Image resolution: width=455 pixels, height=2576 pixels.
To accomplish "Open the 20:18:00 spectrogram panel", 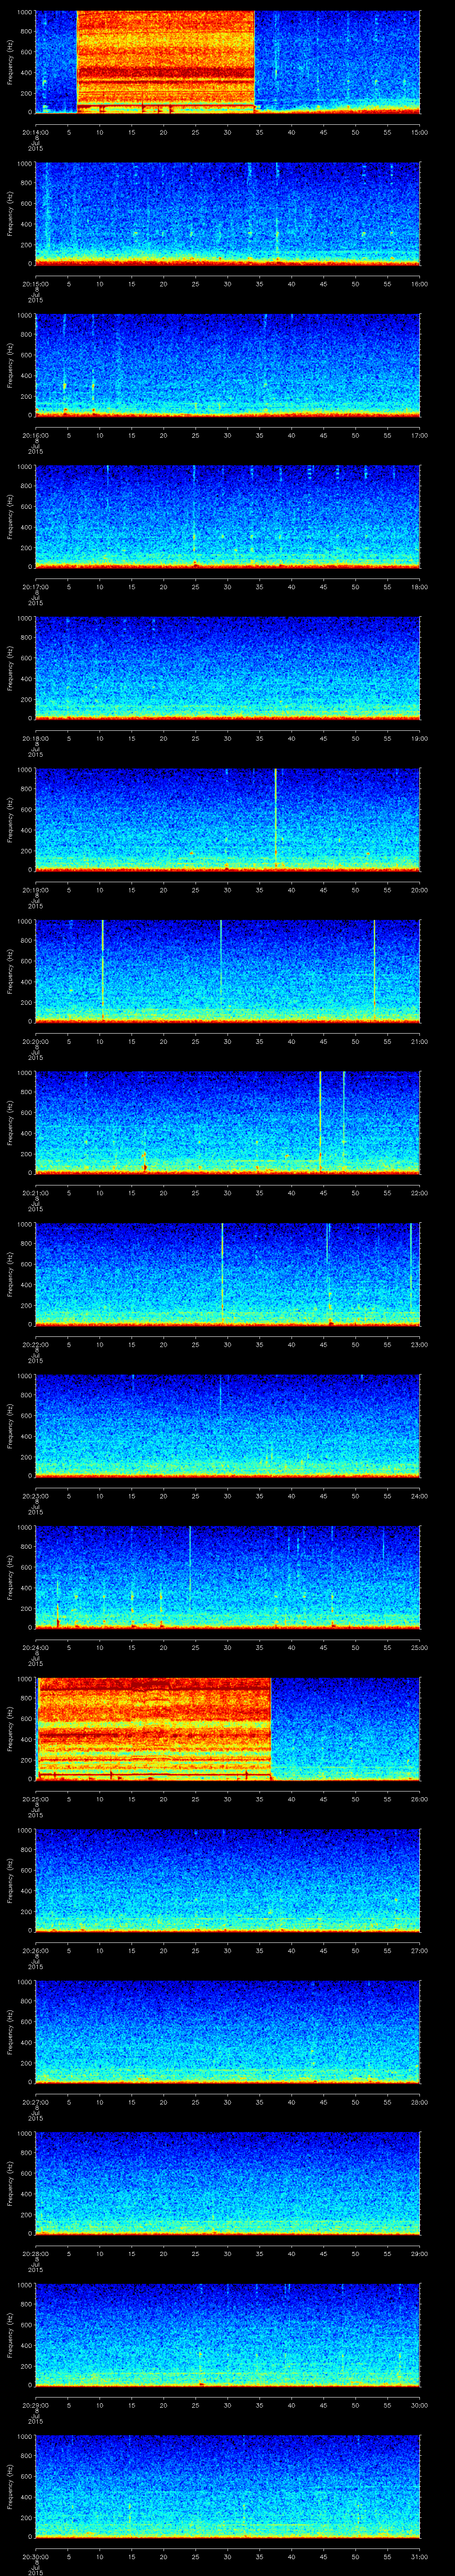I will point(227,668).
